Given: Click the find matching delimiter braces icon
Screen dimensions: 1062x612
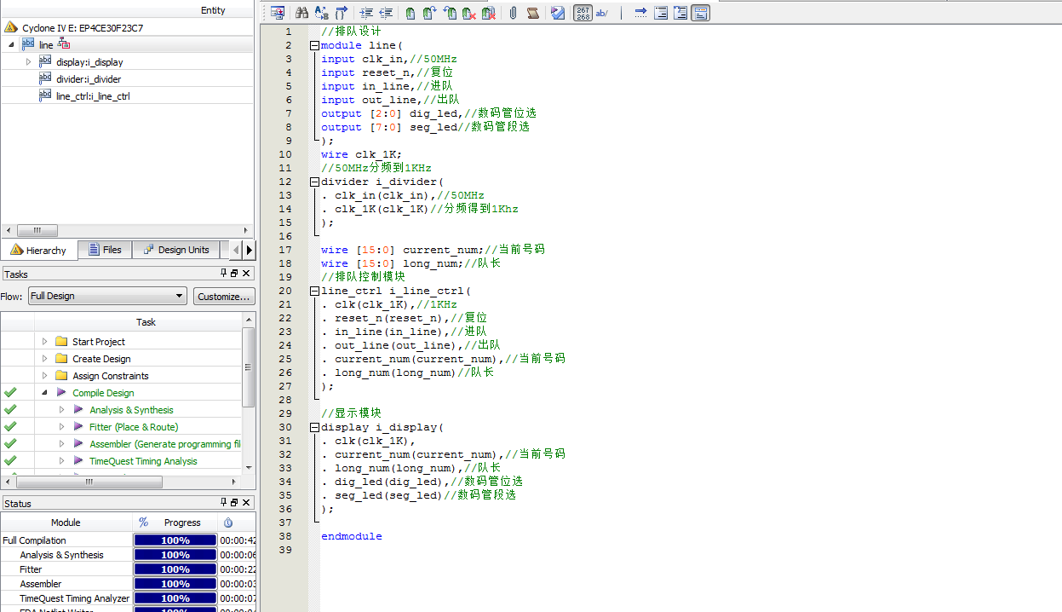Looking at the screenshot, I should click(x=342, y=13).
